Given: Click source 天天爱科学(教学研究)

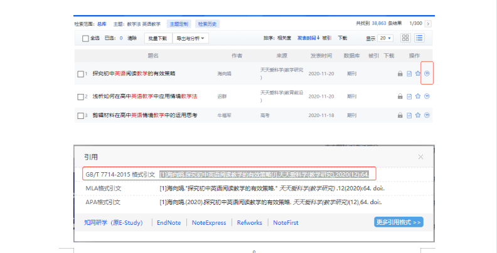Looking at the screenshot, I should tap(282, 73).
